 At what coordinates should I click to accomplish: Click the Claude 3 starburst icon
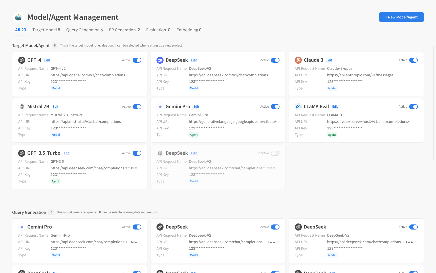[298, 60]
